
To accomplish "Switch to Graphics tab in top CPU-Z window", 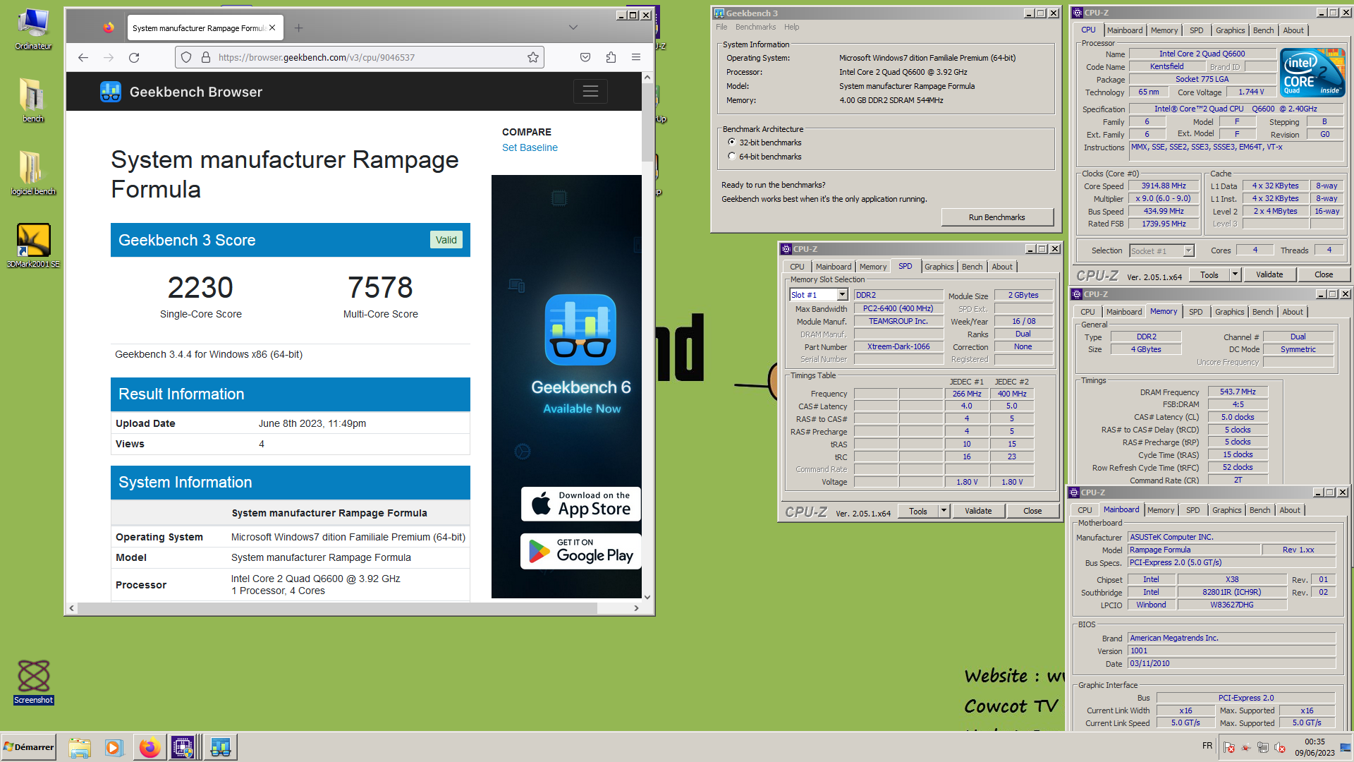I will coord(1230,30).
